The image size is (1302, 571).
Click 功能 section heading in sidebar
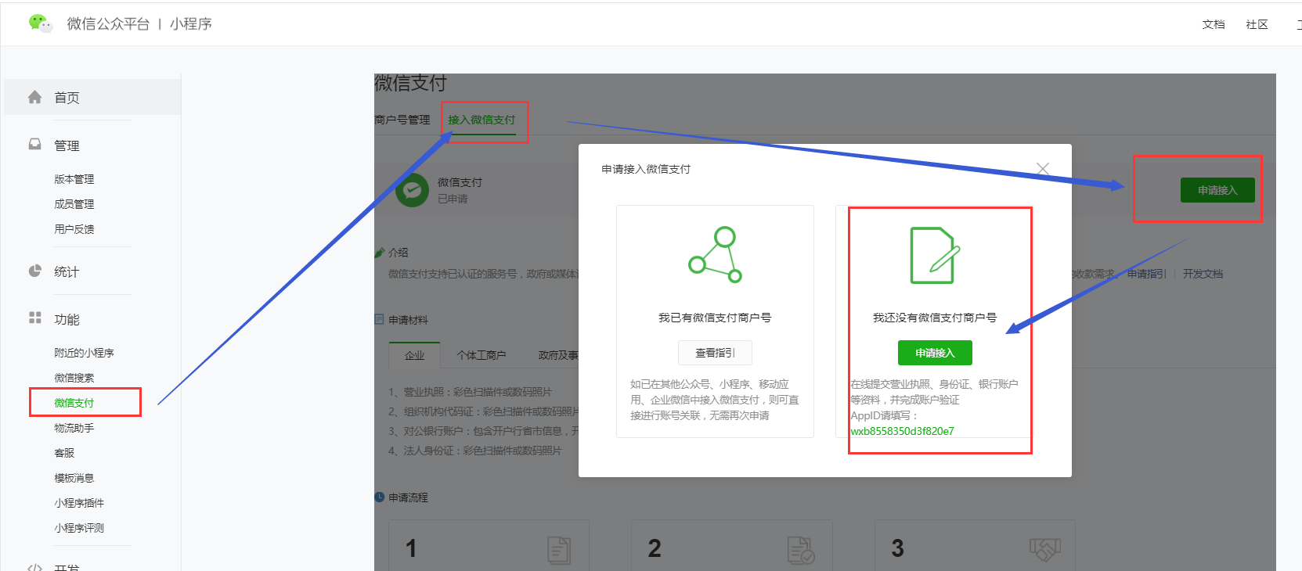pos(67,319)
